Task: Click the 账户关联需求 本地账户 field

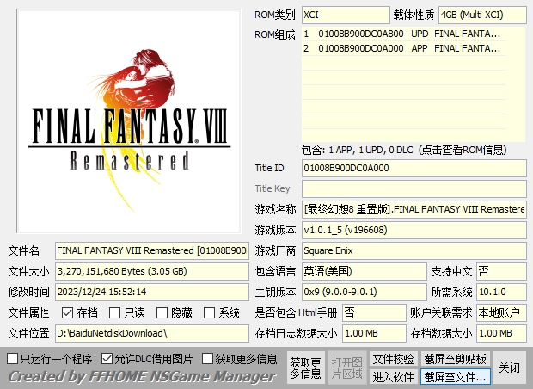Action: coord(501,312)
